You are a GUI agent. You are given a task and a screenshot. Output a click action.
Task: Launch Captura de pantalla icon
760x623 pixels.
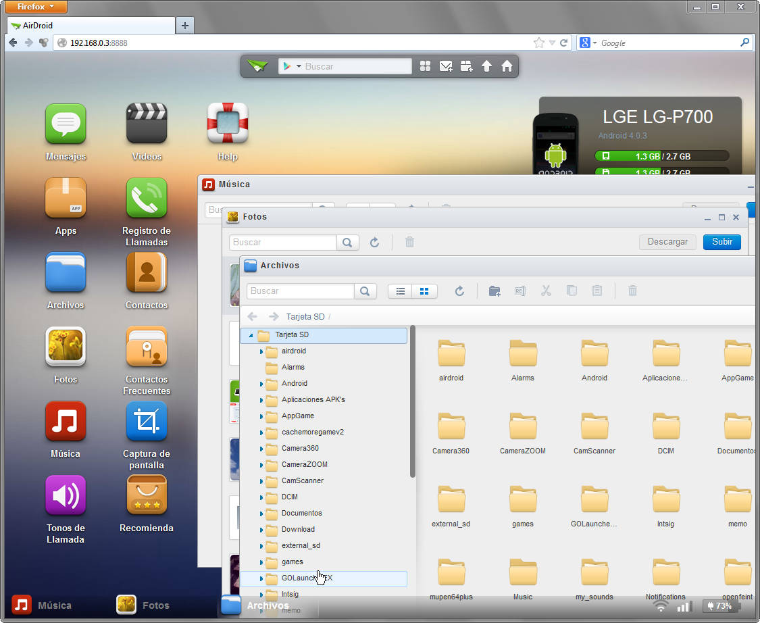pos(147,421)
